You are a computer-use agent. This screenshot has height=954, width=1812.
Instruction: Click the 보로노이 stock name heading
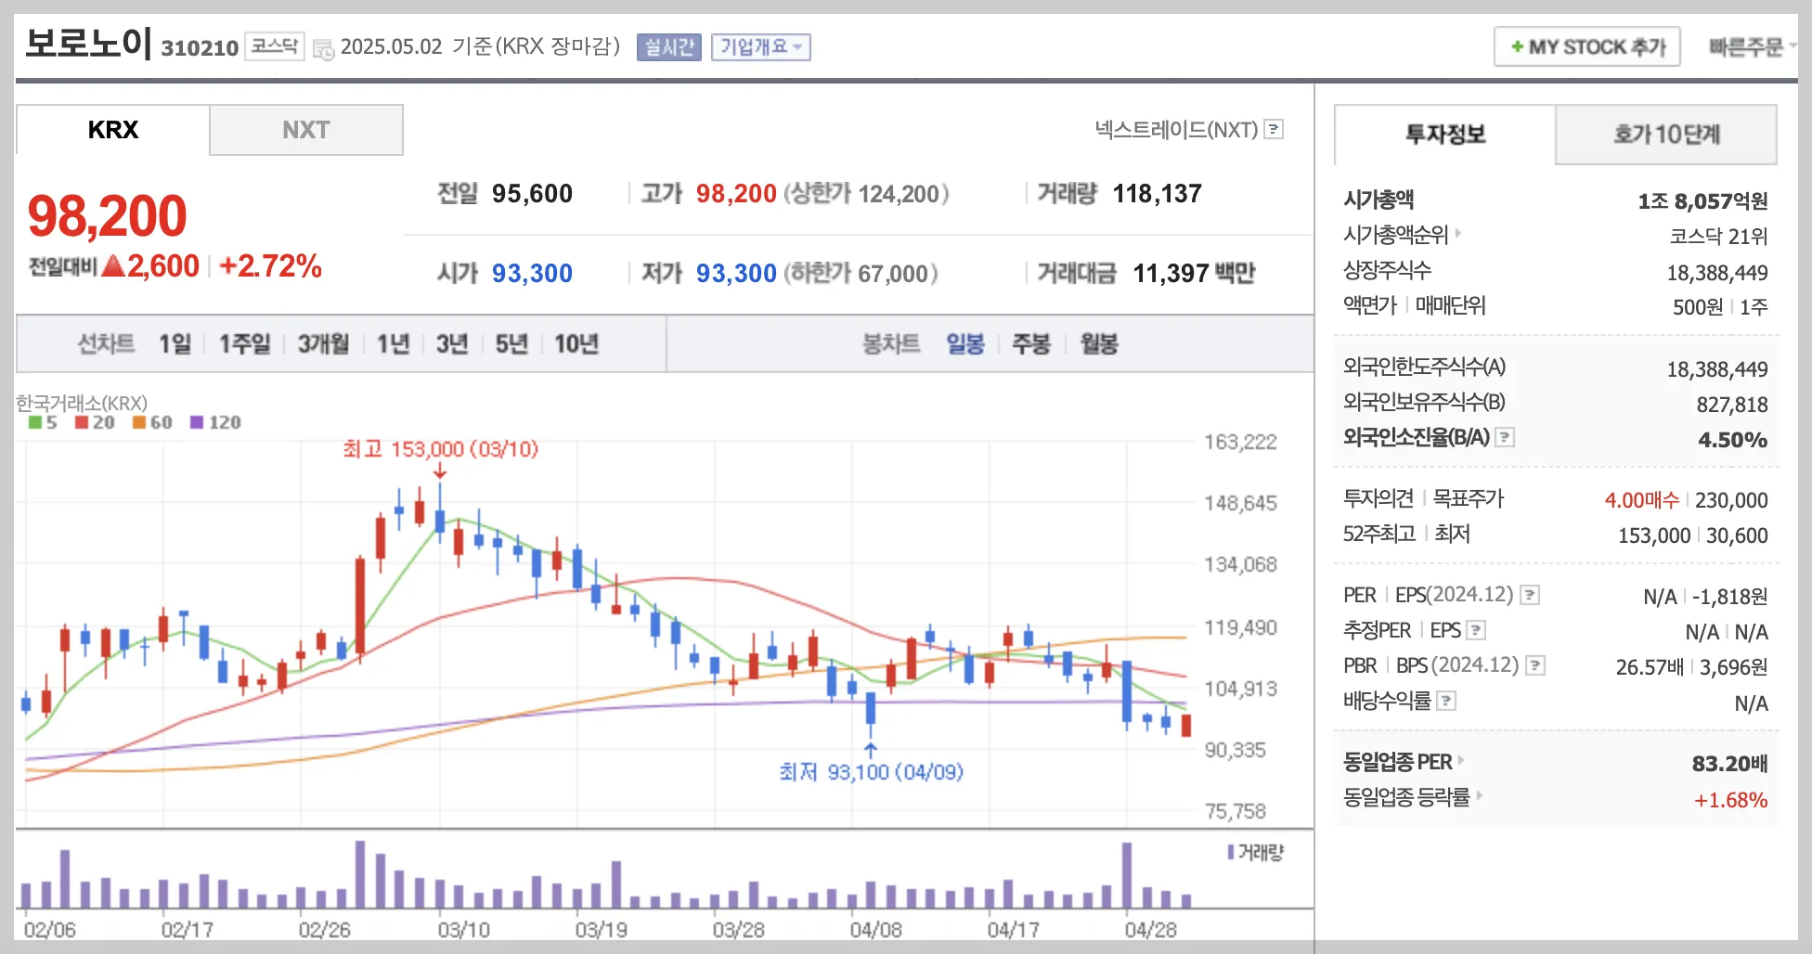88,43
